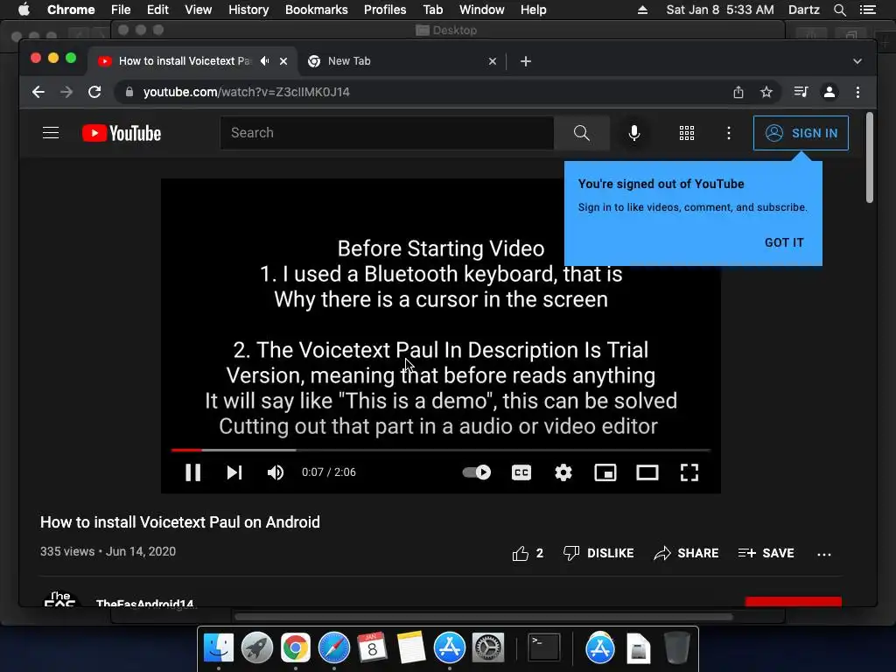
Task: Skip to next video
Action: [234, 472]
